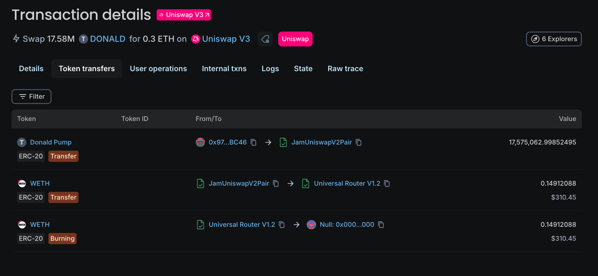The height and width of the screenshot is (276, 598).
Task: Open the Raw trace tab
Action: [346, 69]
